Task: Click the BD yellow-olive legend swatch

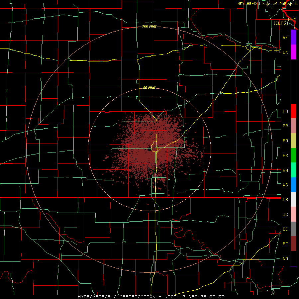Action: tap(293, 141)
